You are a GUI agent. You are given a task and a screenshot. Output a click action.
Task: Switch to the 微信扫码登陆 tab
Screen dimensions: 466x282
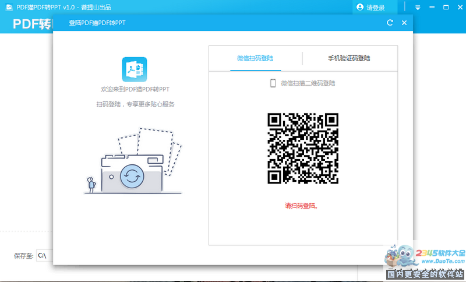[255, 58]
